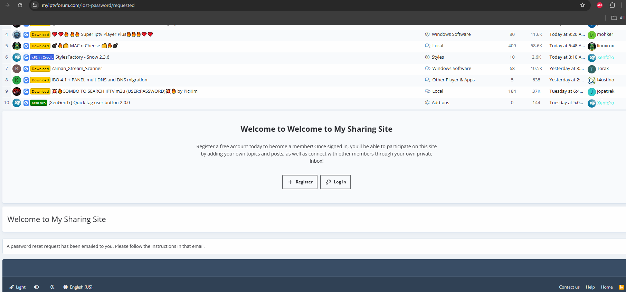This screenshot has height=292, width=626.
Task: Open the MAC n Cheese thread
Action: (x=85, y=46)
